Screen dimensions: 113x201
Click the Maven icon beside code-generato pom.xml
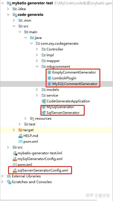21,142
